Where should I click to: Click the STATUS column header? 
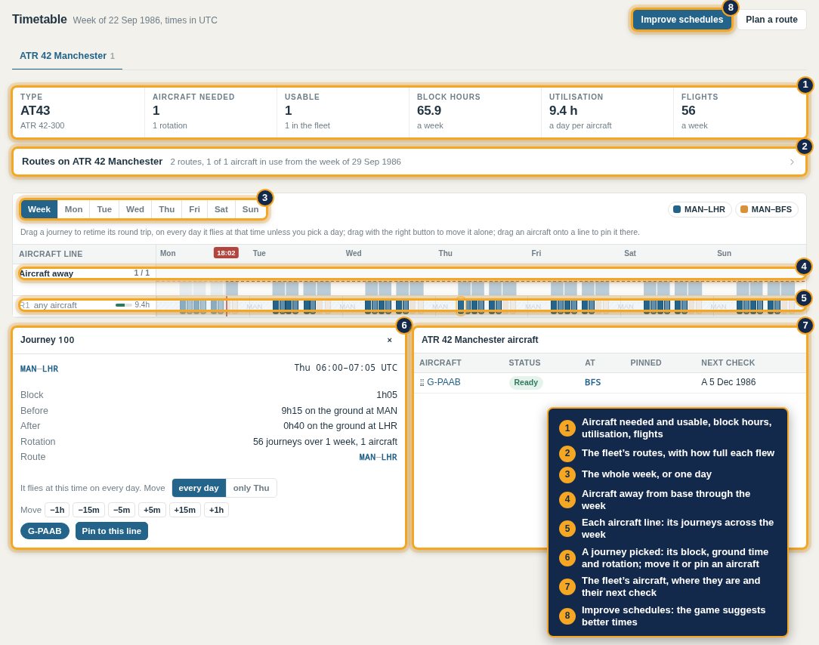(x=525, y=363)
